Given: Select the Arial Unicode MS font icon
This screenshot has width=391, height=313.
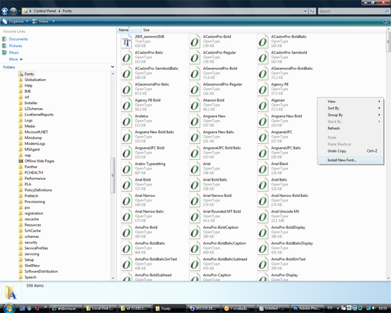Looking at the screenshot, I should point(263,216).
